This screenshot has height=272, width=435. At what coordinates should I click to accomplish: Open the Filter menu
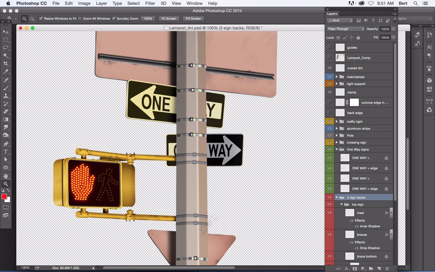point(150,3)
